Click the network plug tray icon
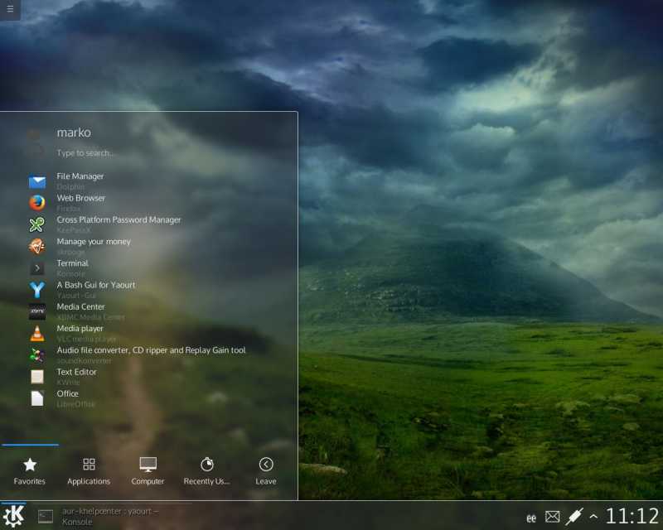 [x=574, y=517]
